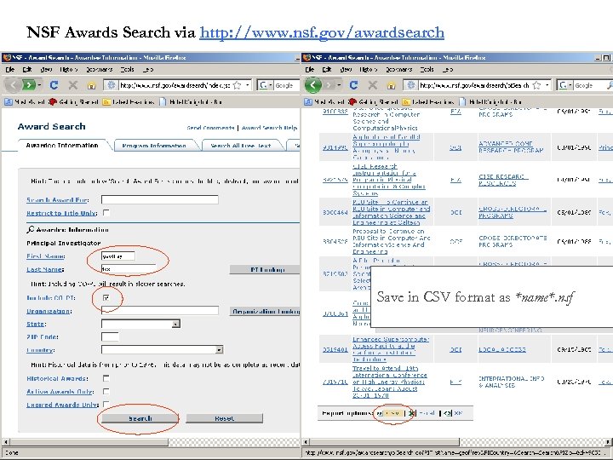Open the ADVANCED COMP RESEARCH PROGRAM link
Image resolution: width=613 pixels, height=460 pixels.
[x=511, y=147]
